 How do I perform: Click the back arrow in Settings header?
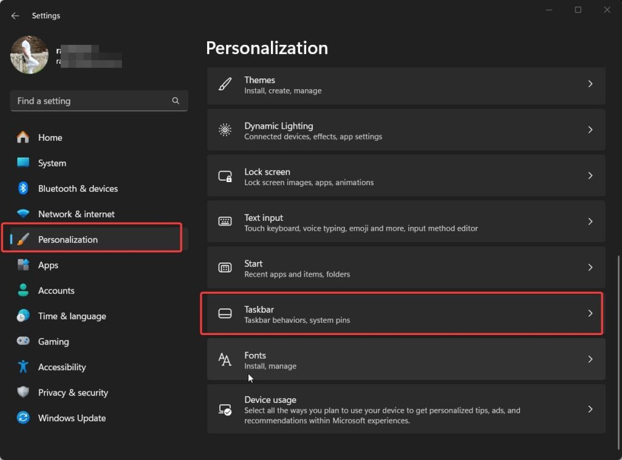pos(15,16)
